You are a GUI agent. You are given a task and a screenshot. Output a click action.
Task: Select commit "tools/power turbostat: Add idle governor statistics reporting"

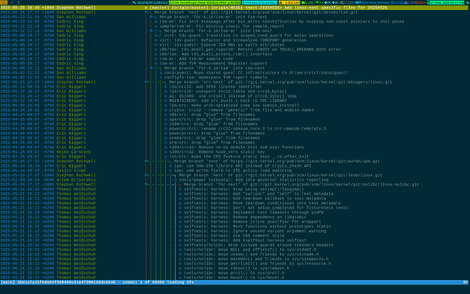(x=254, y=180)
